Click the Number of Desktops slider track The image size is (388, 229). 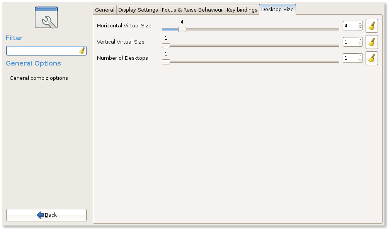[x=251, y=62]
